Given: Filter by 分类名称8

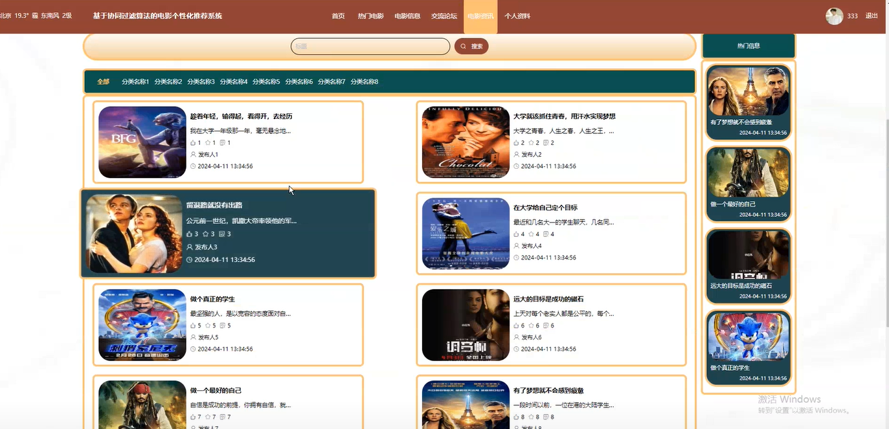Looking at the screenshot, I should click(365, 82).
